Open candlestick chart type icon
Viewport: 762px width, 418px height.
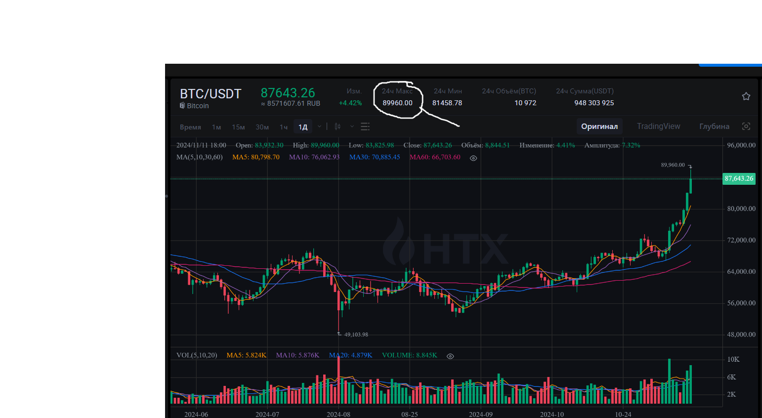pos(338,126)
